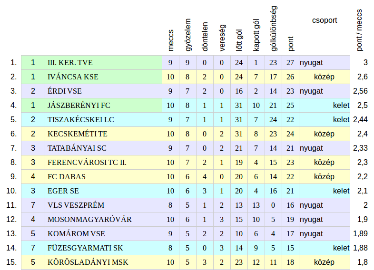The width and height of the screenshot is (374, 270).
Task: Click the MOSONMAGYARÓVÁR team cell
Action: 104,219
